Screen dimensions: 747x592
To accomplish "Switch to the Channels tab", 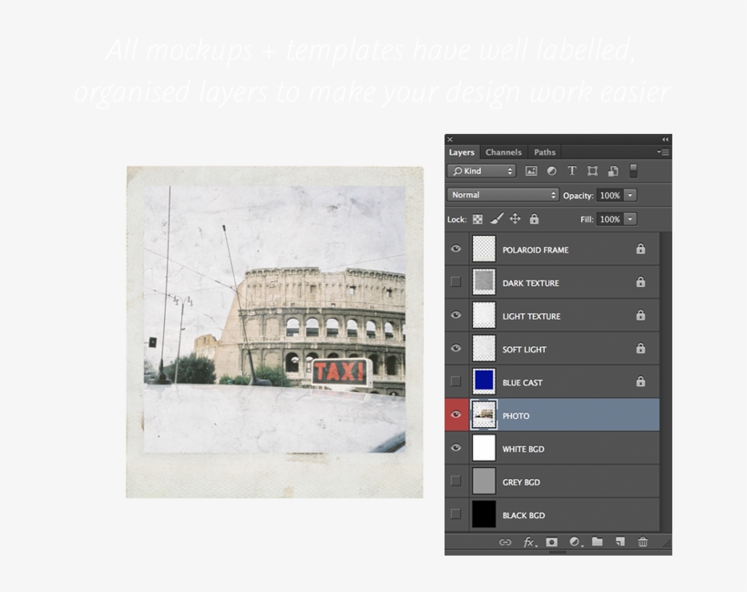I will pos(503,152).
